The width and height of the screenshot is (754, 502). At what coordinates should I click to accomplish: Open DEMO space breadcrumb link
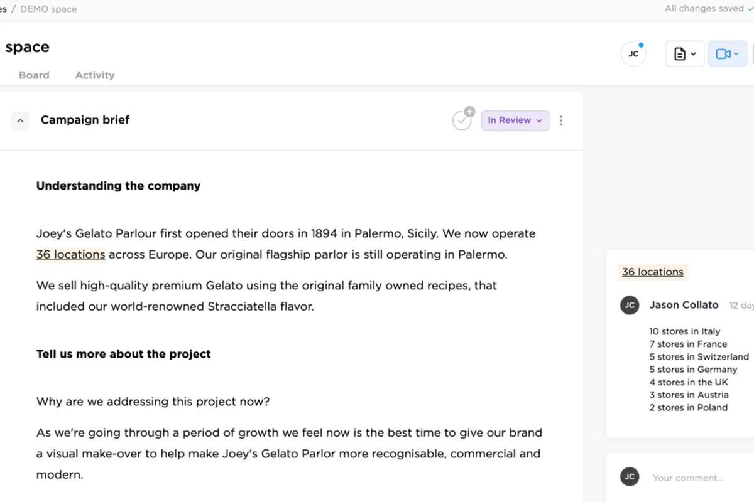point(48,9)
